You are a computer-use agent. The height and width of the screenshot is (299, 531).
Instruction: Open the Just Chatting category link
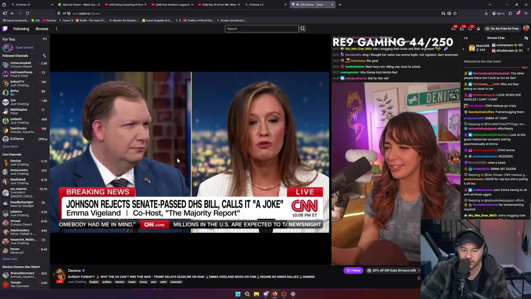77,282
